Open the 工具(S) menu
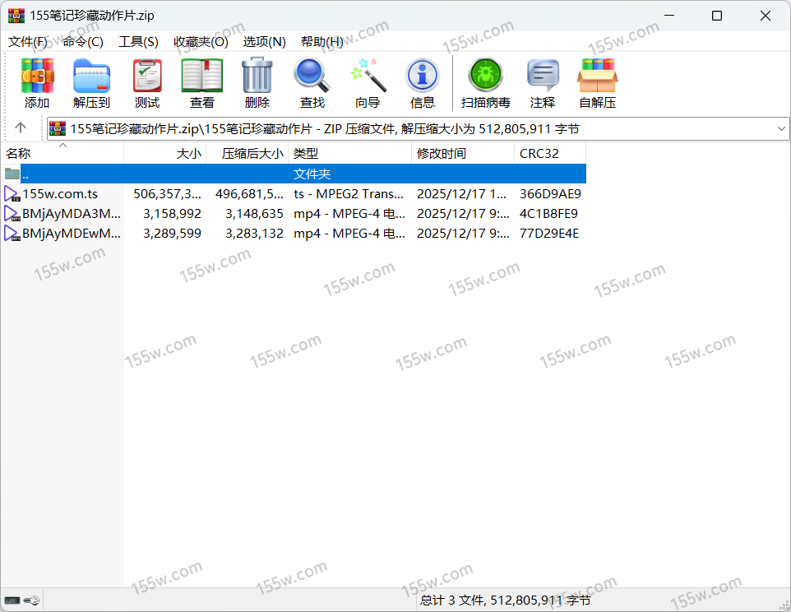791x612 pixels. point(138,42)
